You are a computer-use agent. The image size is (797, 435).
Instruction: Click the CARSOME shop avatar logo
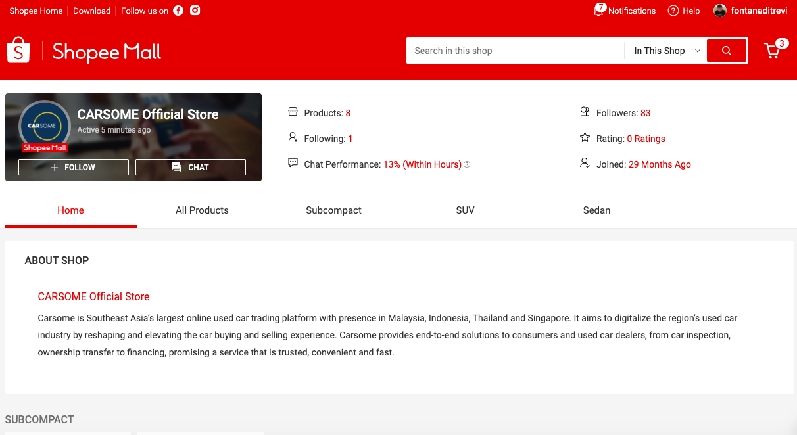(44, 126)
